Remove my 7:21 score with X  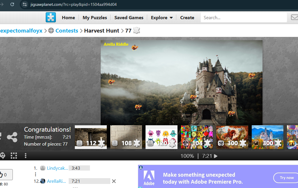[114, 181]
